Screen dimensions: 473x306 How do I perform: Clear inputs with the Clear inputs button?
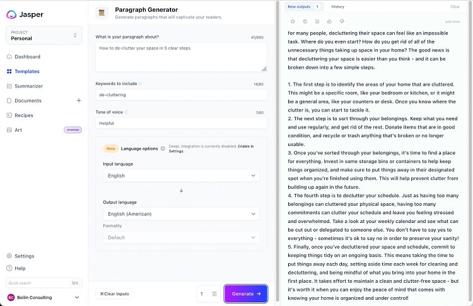(x=114, y=293)
